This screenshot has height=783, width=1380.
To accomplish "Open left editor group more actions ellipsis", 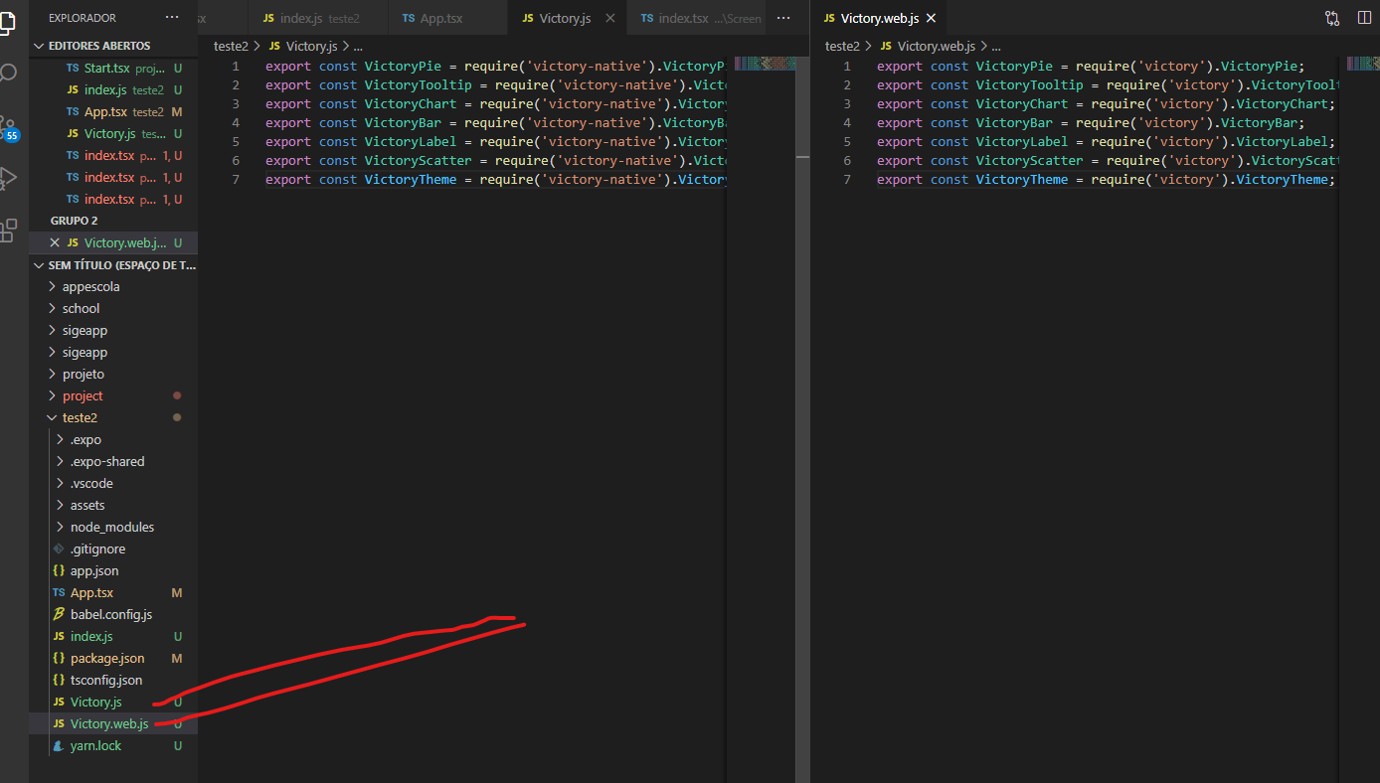I will 783,18.
